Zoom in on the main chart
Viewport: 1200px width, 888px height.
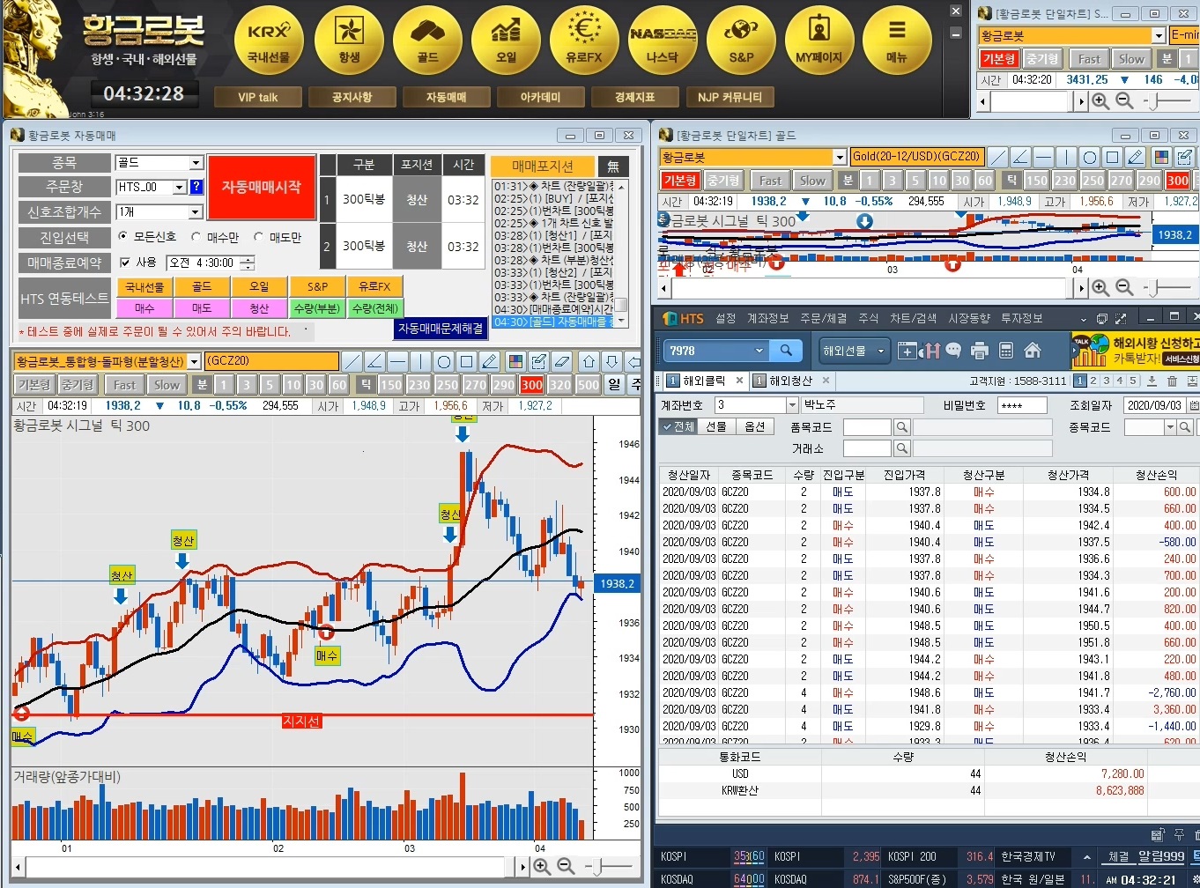(x=542, y=867)
